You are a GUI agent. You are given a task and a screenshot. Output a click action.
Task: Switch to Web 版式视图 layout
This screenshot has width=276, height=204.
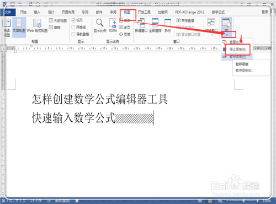tap(37, 26)
